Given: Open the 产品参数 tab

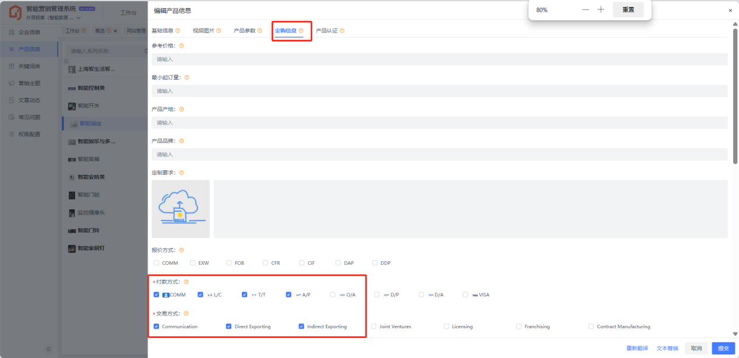Looking at the screenshot, I should pyautogui.click(x=244, y=31).
